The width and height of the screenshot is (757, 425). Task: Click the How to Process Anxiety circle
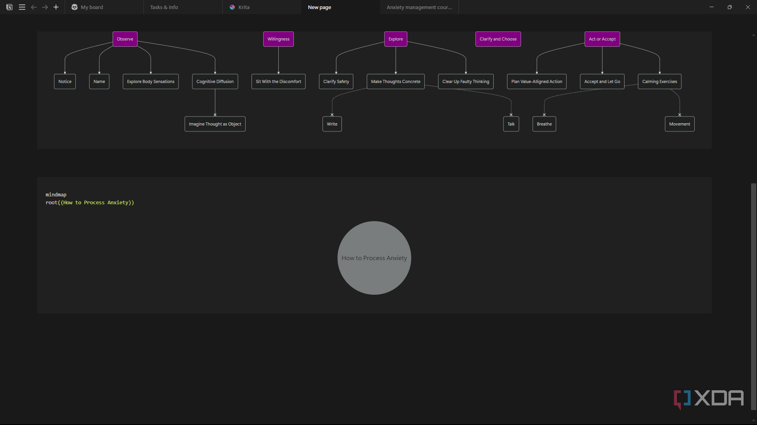[x=374, y=258]
